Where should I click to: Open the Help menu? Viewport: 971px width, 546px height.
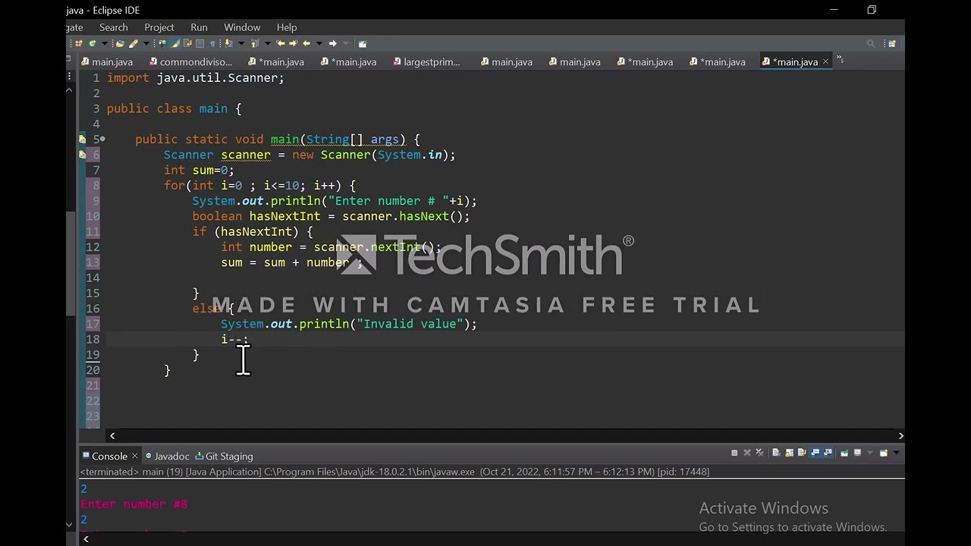coord(287,27)
